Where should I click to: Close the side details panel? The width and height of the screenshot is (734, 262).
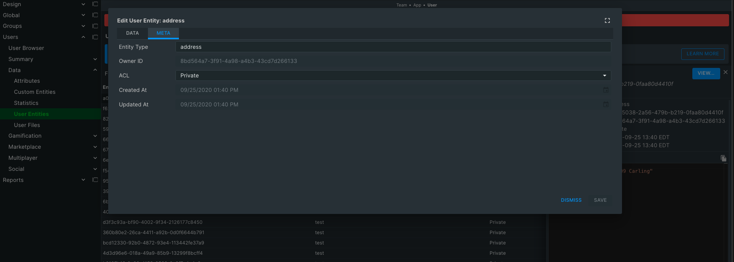click(x=726, y=72)
